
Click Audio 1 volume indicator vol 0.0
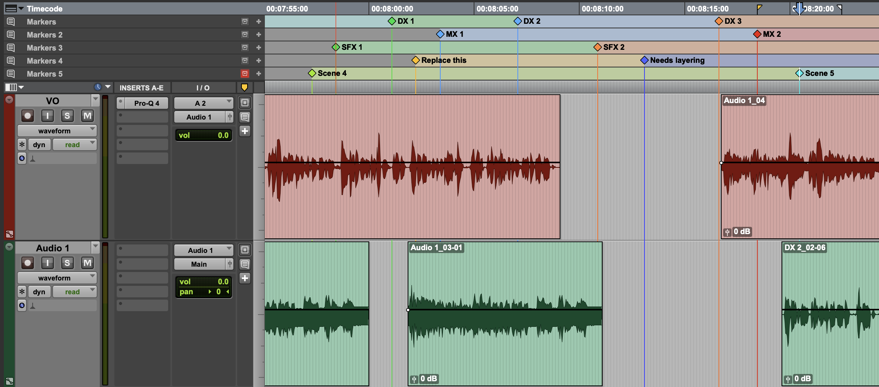coord(203,282)
